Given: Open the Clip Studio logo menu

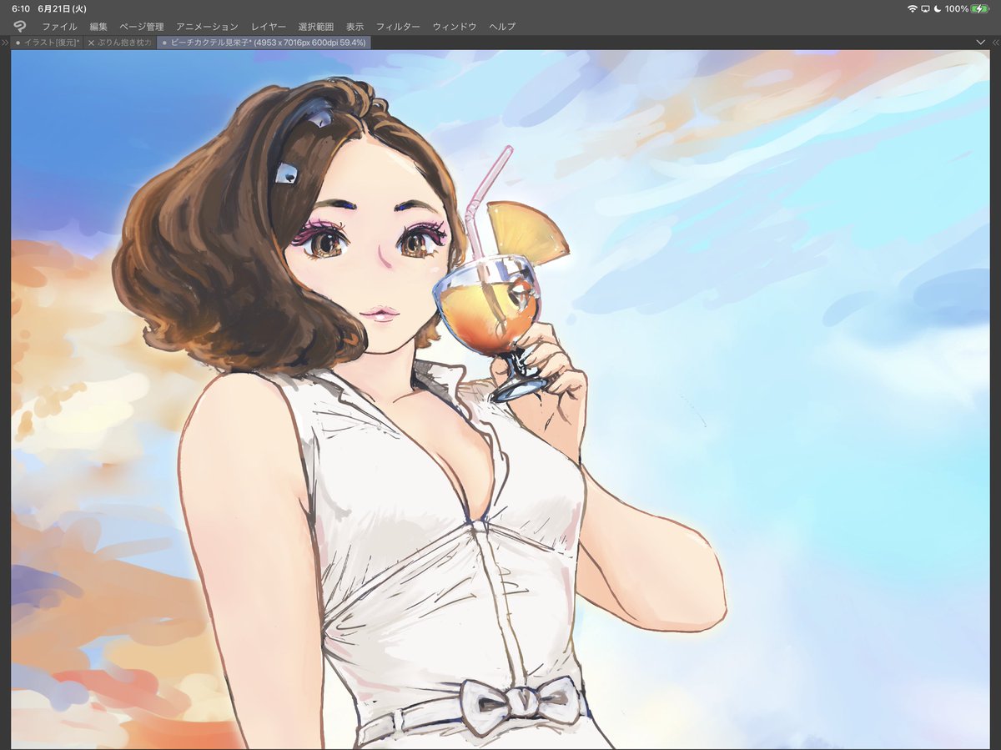Looking at the screenshot, I should click(x=19, y=26).
